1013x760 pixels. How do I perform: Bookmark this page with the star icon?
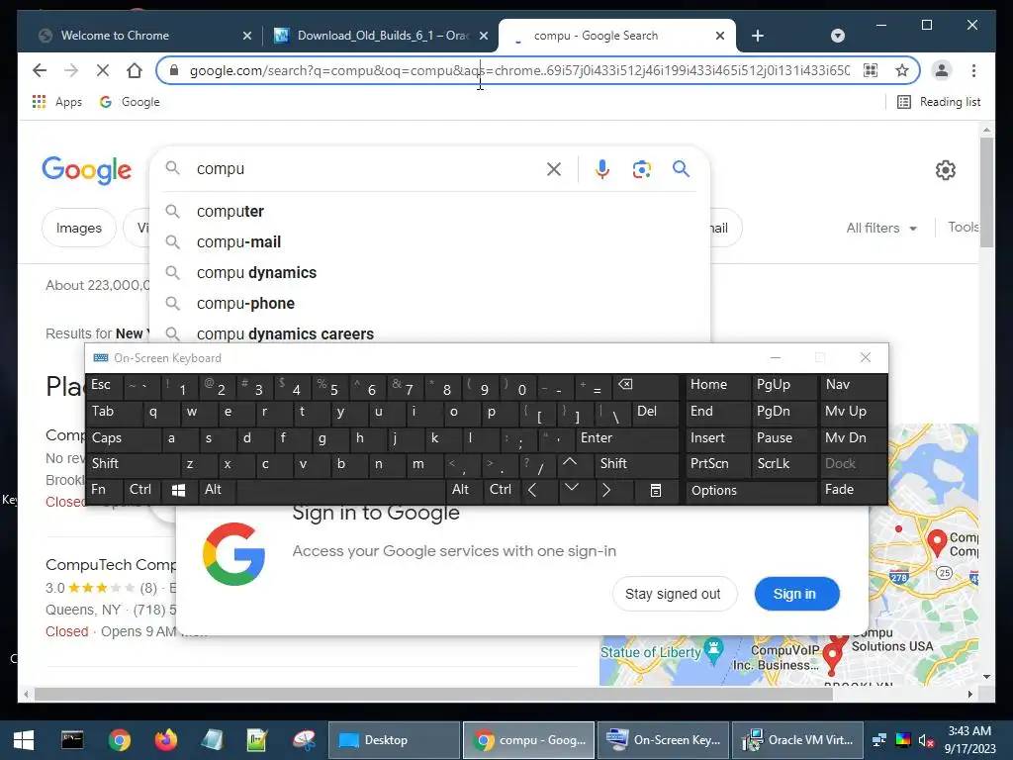pos(902,70)
